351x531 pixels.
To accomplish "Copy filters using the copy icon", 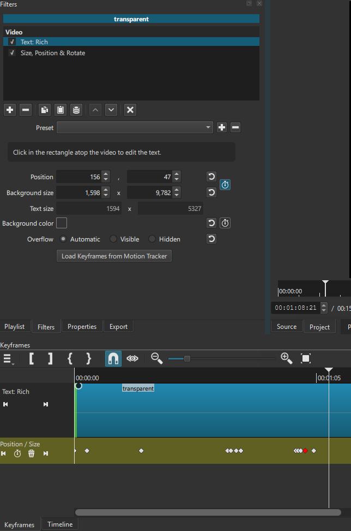I will [45, 110].
